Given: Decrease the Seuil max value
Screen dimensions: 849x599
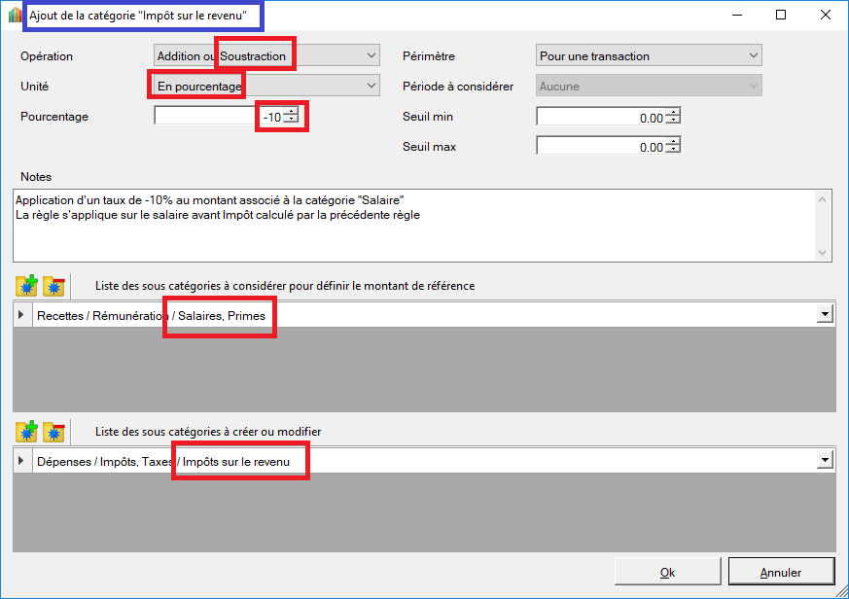Looking at the screenshot, I should (673, 151).
